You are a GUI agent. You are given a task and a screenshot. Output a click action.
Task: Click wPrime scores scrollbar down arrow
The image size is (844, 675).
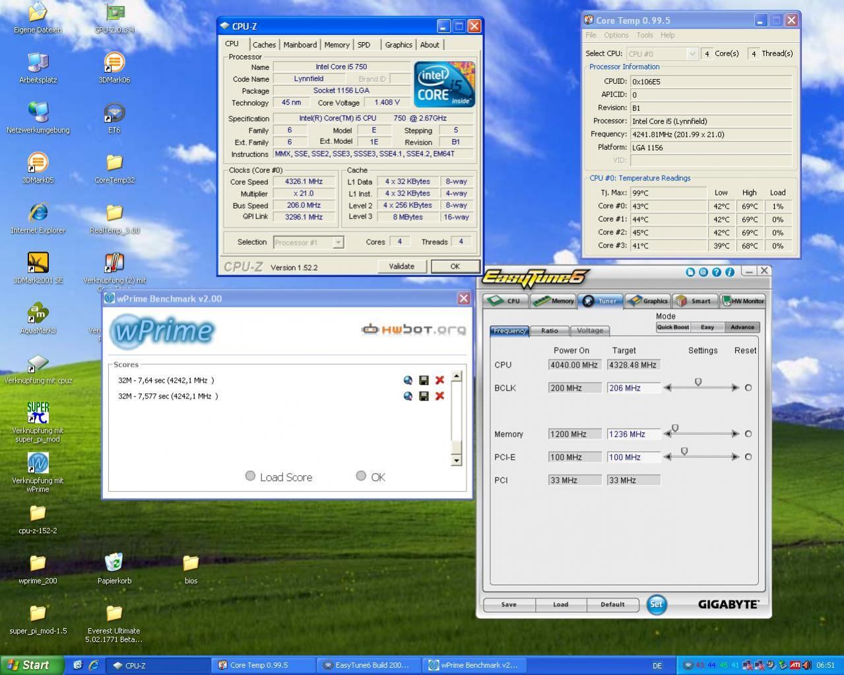(456, 460)
